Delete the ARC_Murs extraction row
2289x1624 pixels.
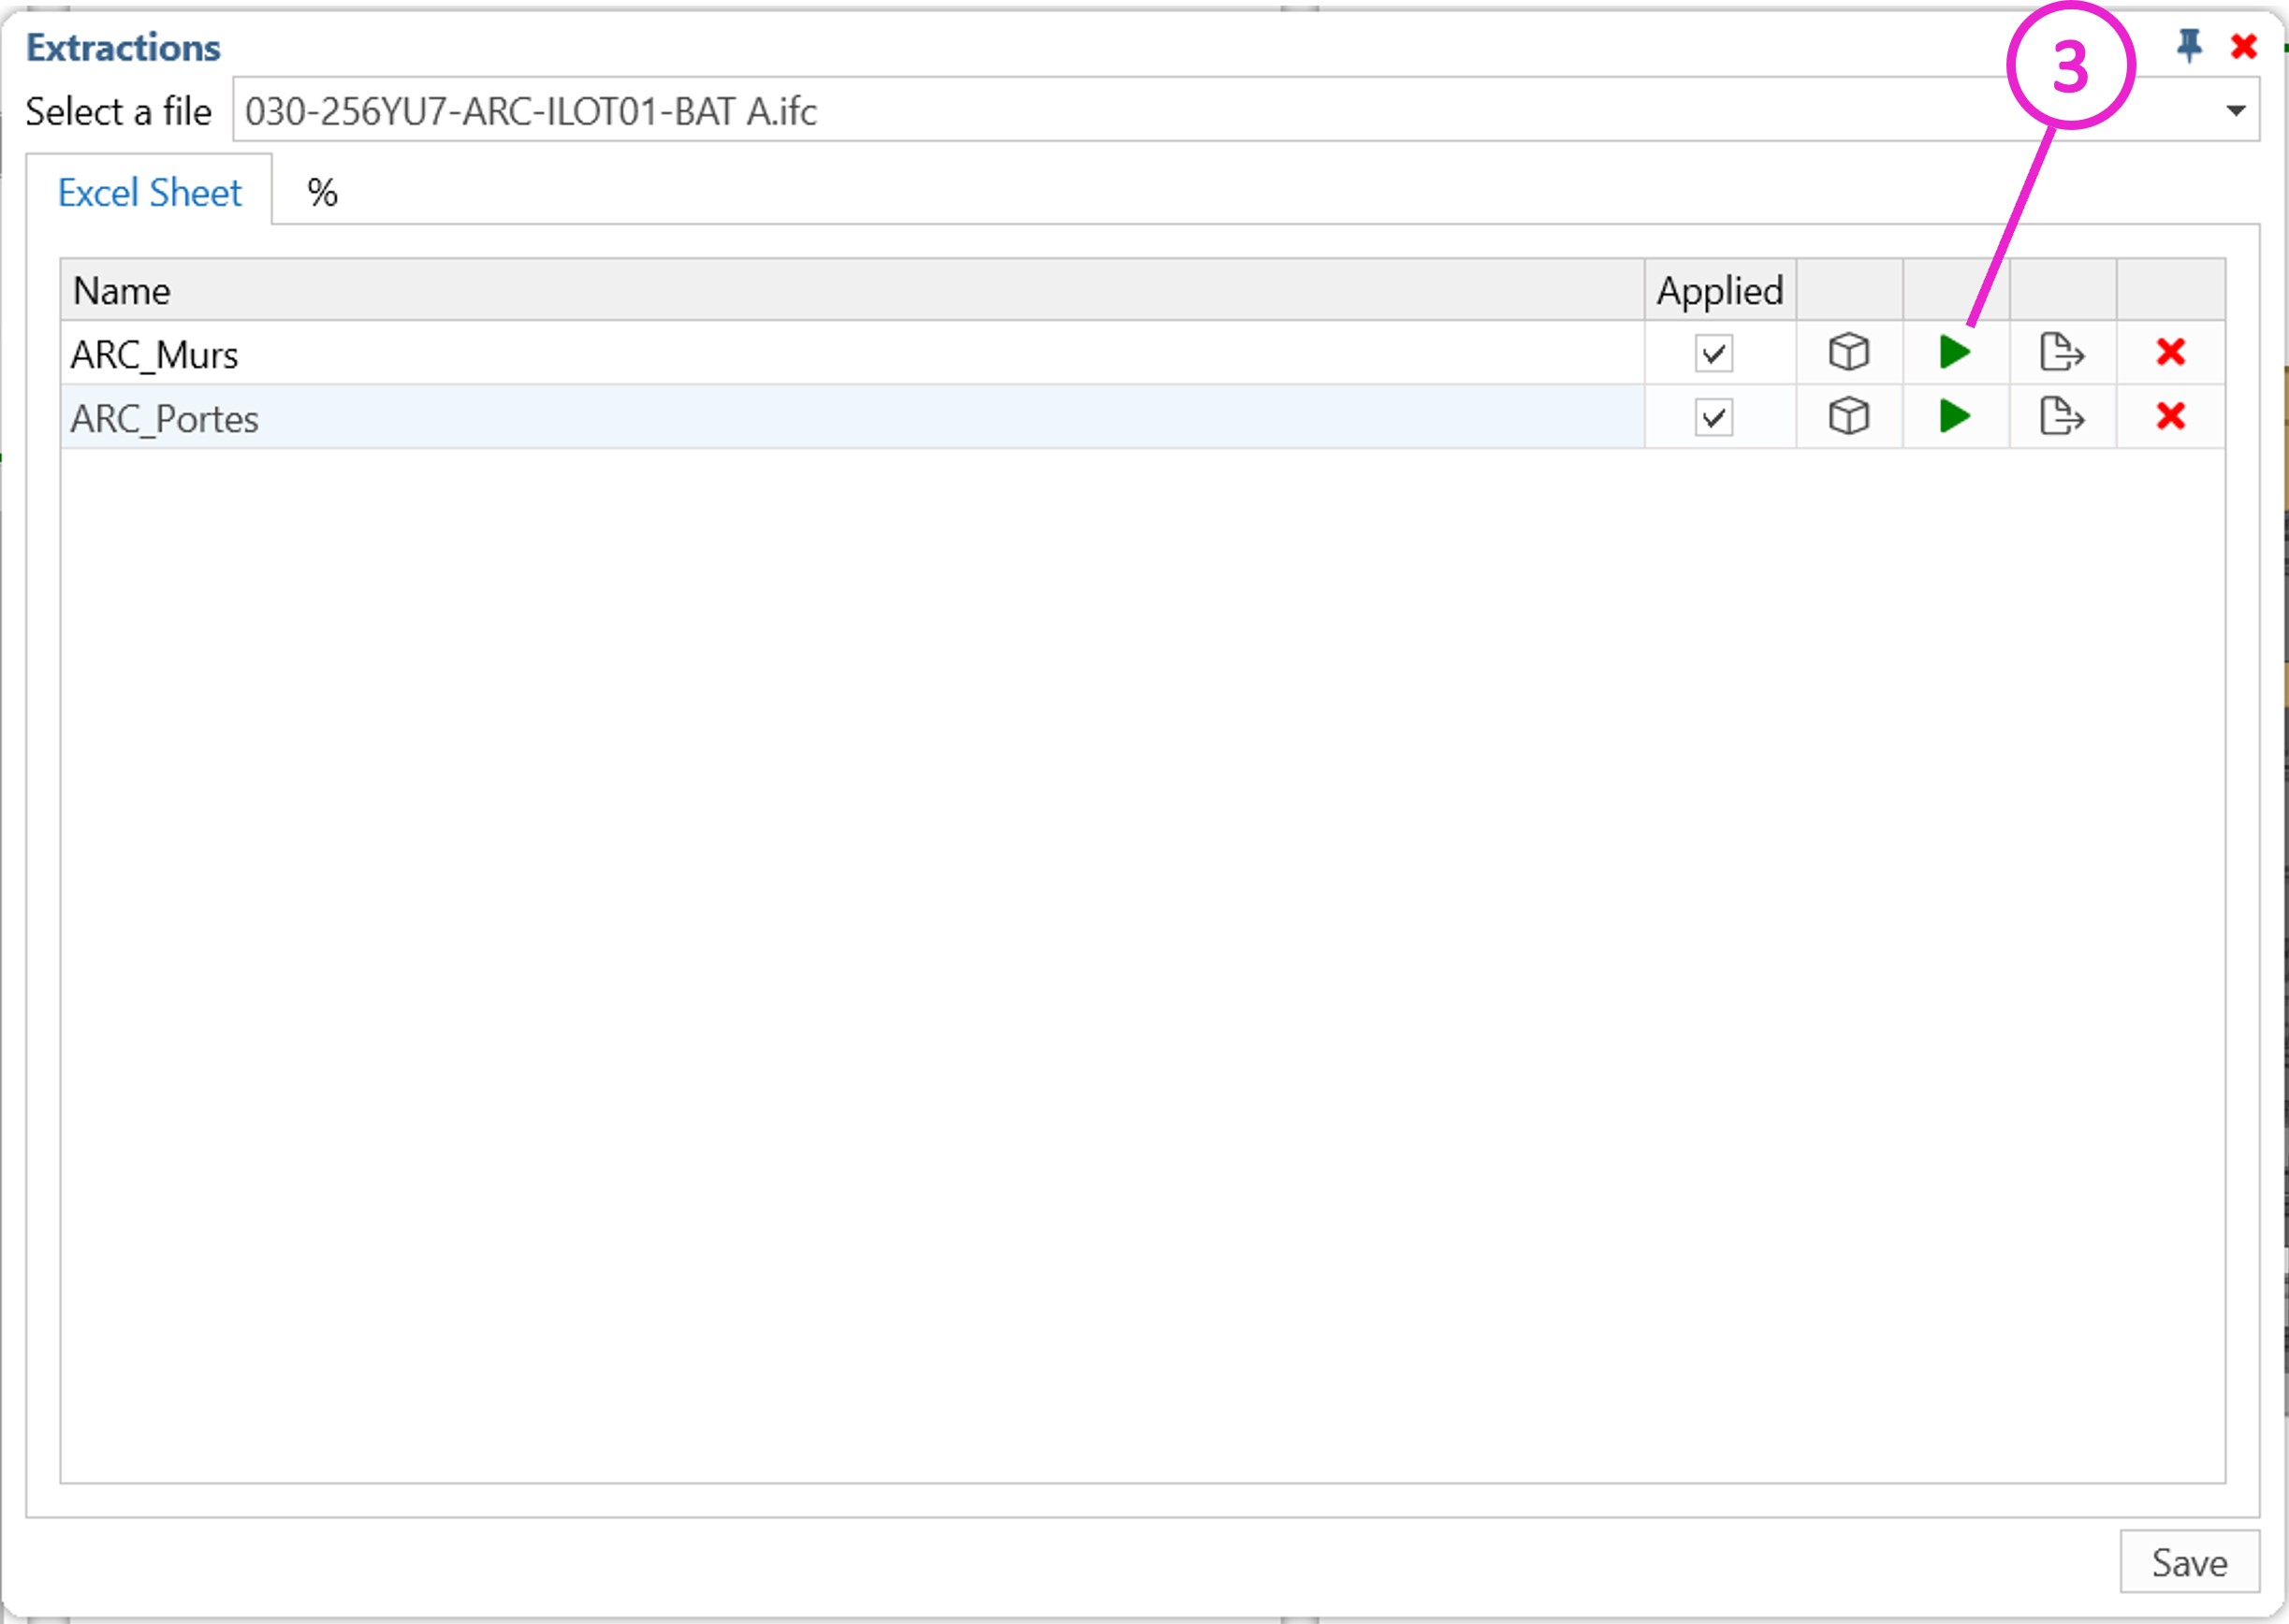(x=2170, y=352)
